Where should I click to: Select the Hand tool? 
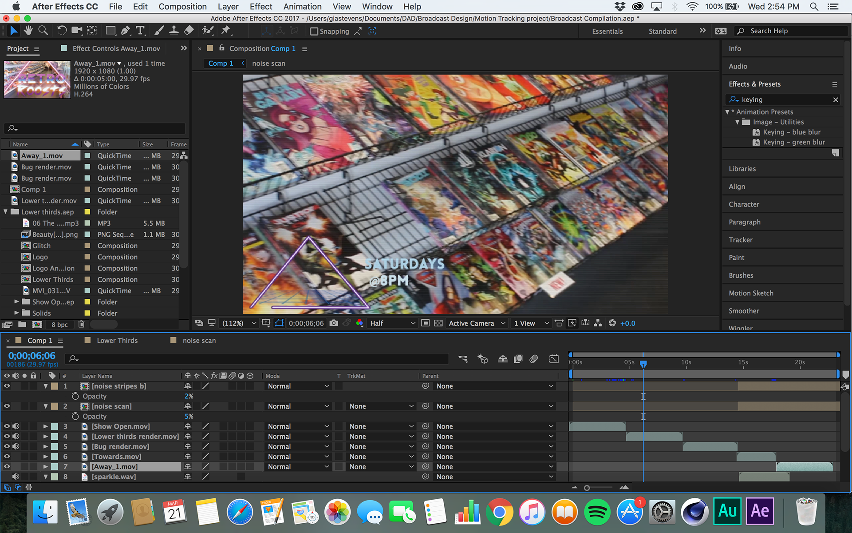[x=28, y=31]
